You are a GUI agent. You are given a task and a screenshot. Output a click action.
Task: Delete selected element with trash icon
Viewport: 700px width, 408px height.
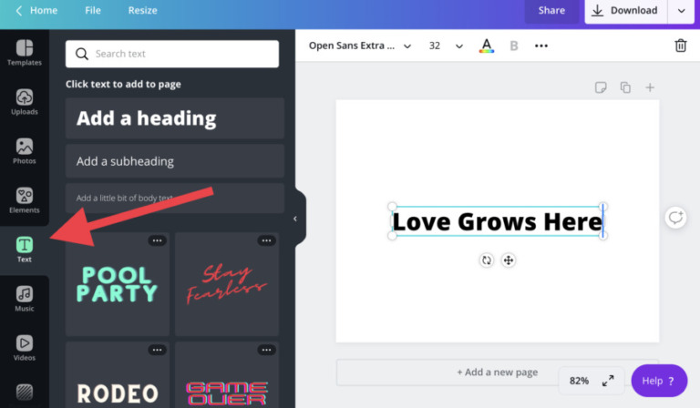click(x=680, y=46)
